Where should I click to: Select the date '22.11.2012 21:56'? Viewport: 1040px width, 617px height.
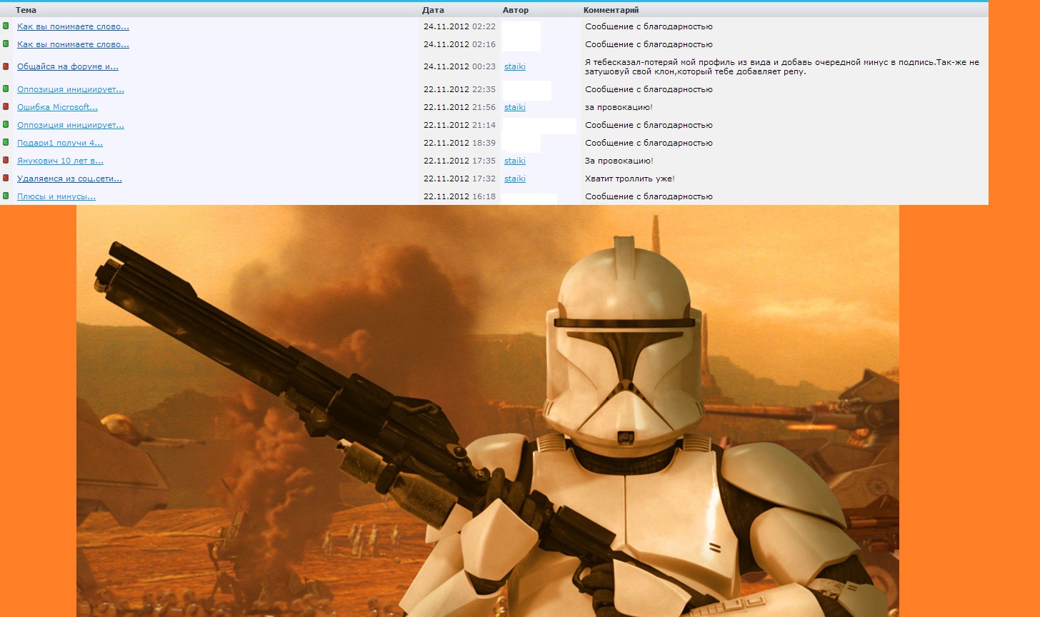[x=459, y=107]
